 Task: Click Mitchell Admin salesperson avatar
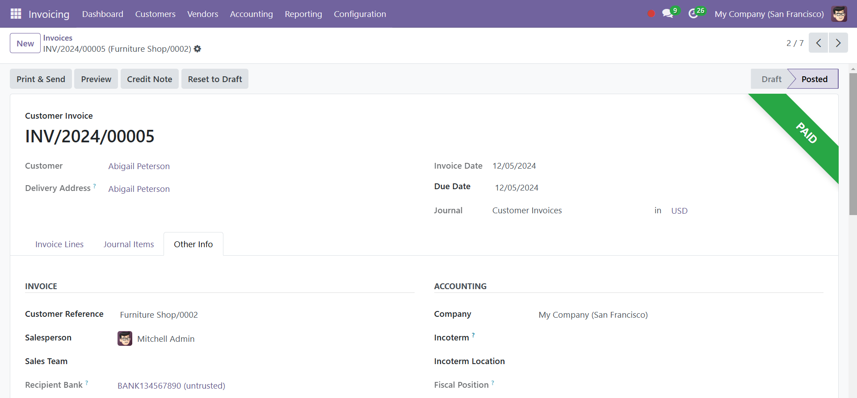(125, 339)
